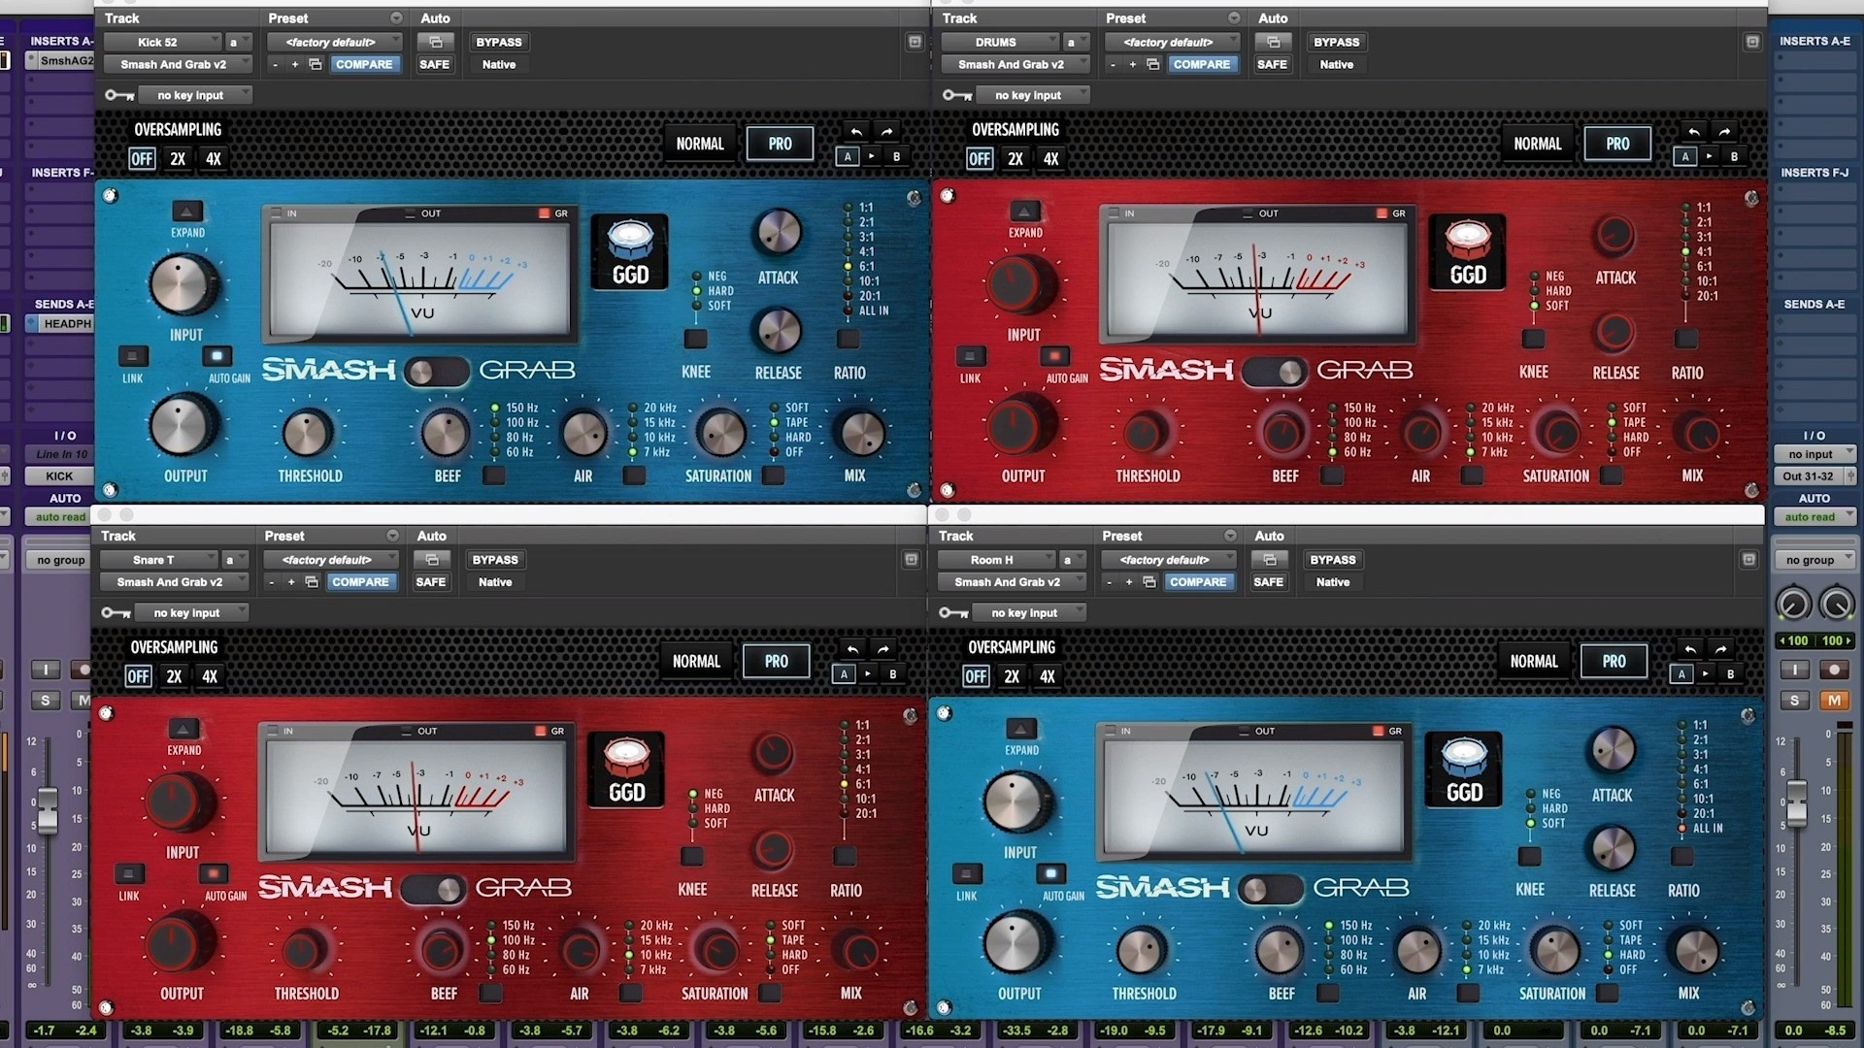Screen dimensions: 1864x1048
Task: Click the Threshold knob in Room H plugin
Action: (1142, 951)
